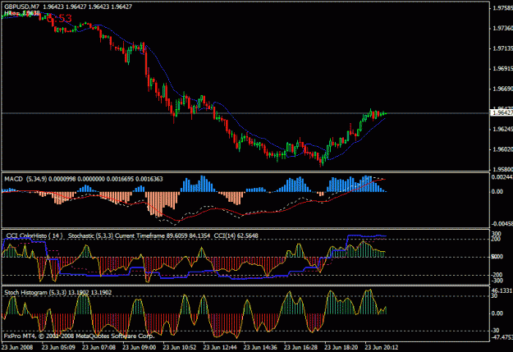Select the grey horizontal bid price line
The width and height of the screenshot is (513, 352).
pyautogui.click(x=245, y=113)
